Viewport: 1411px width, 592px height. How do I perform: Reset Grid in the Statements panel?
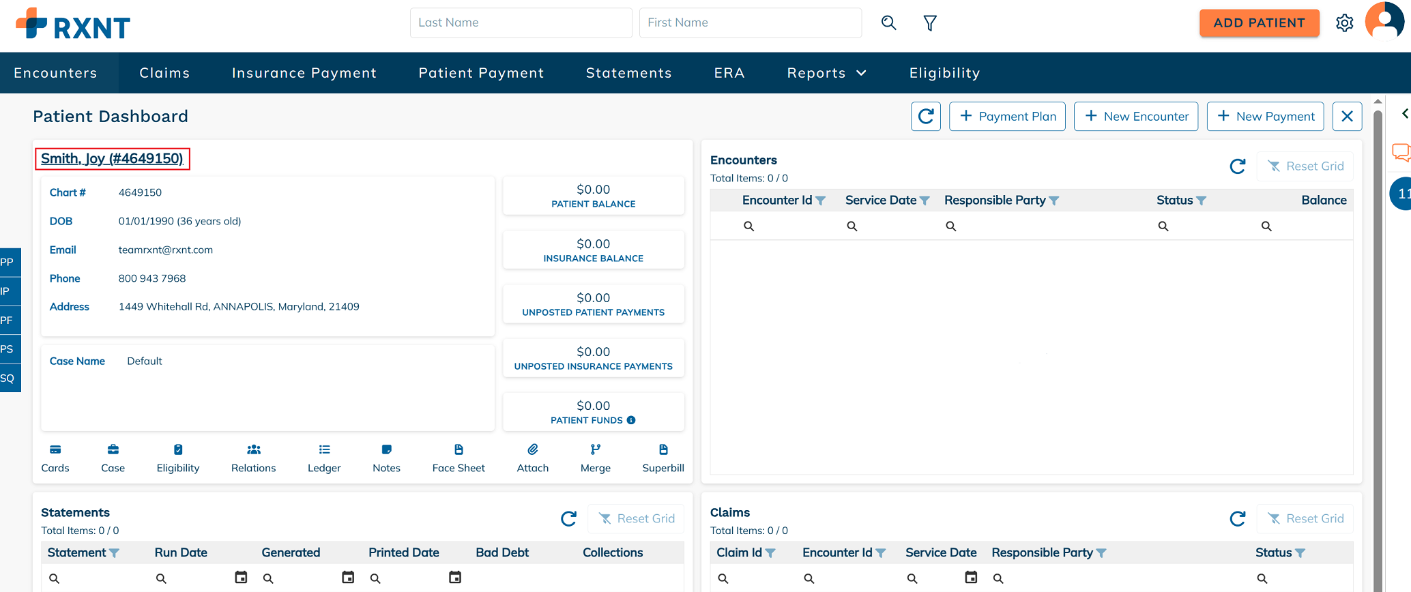coord(636,519)
